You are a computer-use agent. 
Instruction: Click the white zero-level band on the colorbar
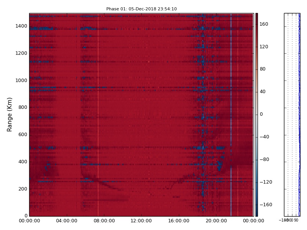point(256,114)
